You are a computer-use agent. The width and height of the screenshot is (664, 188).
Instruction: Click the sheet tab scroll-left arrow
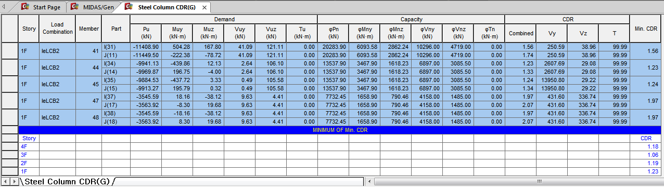point(5,182)
